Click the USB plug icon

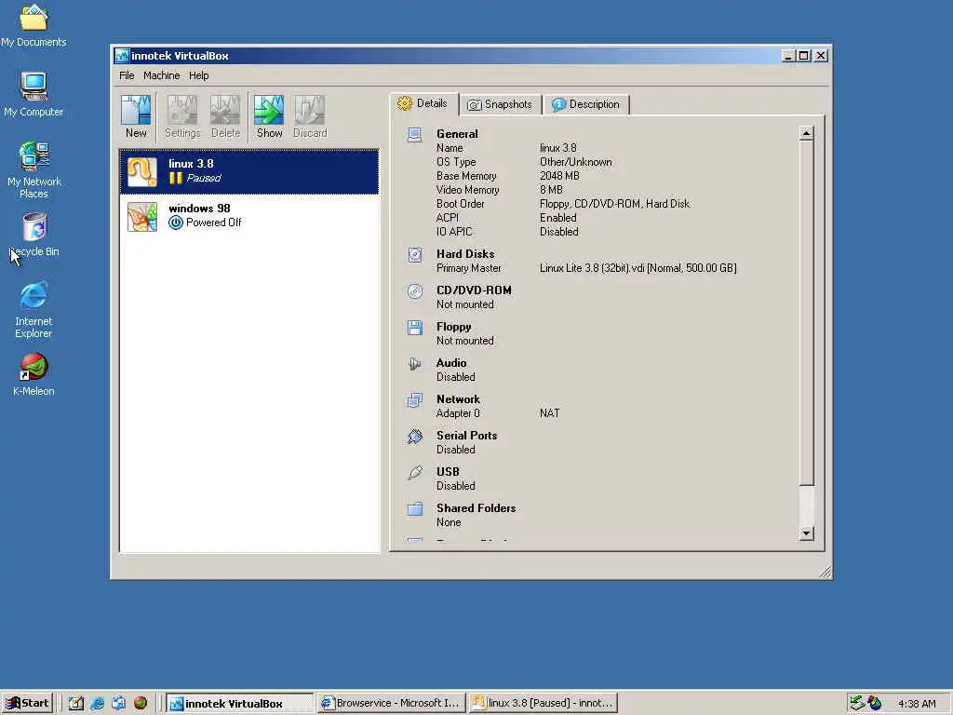(414, 472)
